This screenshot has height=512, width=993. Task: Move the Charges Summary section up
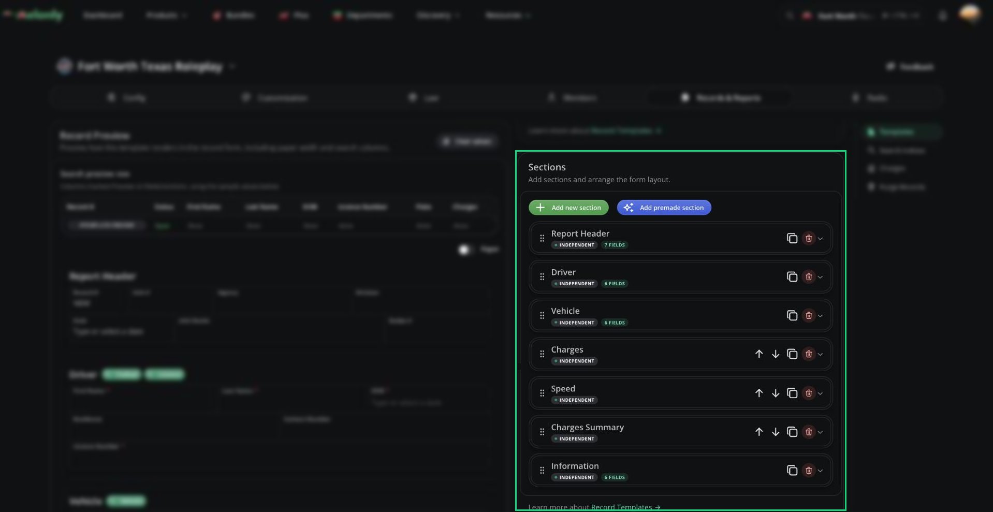point(758,432)
